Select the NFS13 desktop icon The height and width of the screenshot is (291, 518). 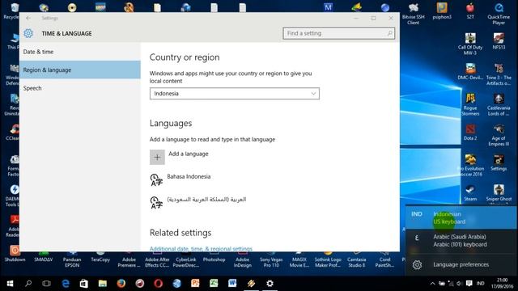pos(499,41)
